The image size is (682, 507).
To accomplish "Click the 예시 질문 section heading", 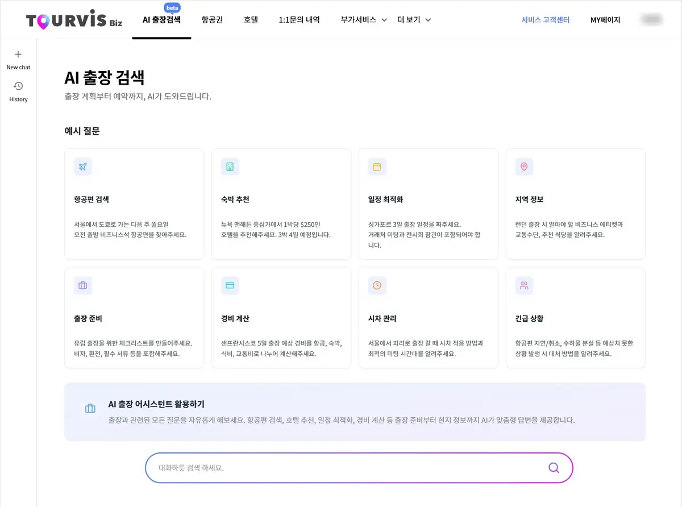I will (82, 131).
